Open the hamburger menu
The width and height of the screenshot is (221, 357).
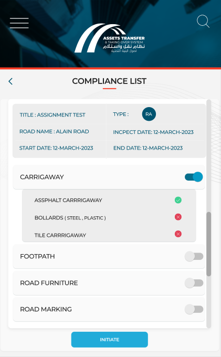point(19,23)
